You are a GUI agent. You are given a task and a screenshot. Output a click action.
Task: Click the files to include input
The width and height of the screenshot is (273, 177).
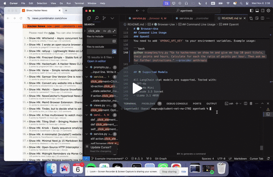[x=99, y=41]
